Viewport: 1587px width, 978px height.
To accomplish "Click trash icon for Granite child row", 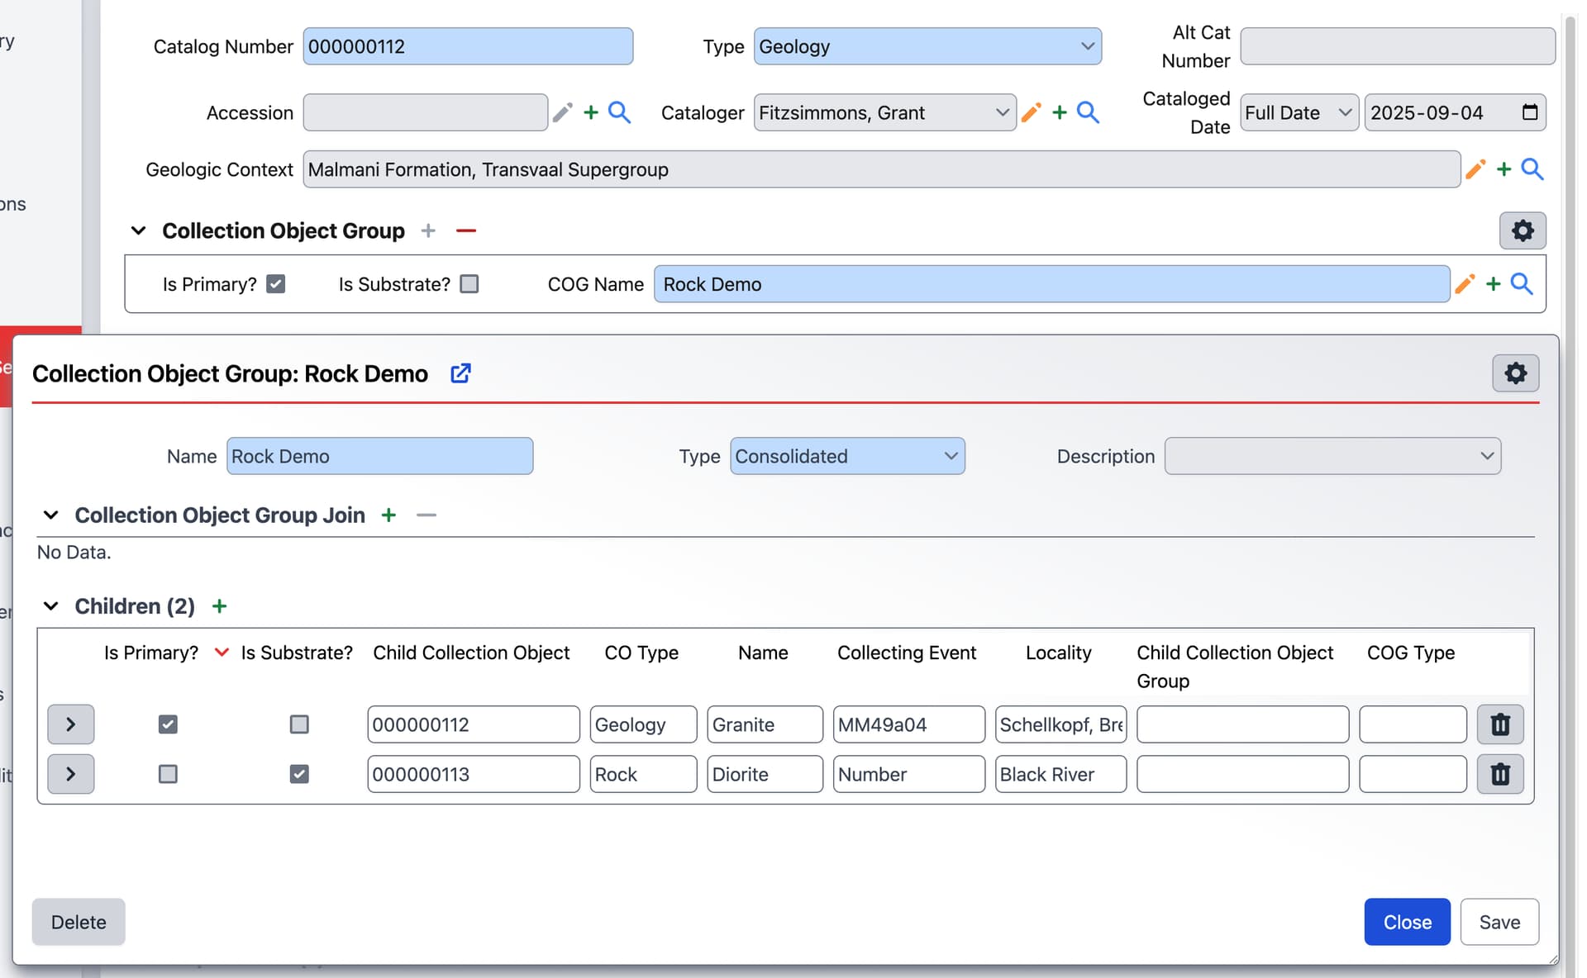I will click(1499, 724).
